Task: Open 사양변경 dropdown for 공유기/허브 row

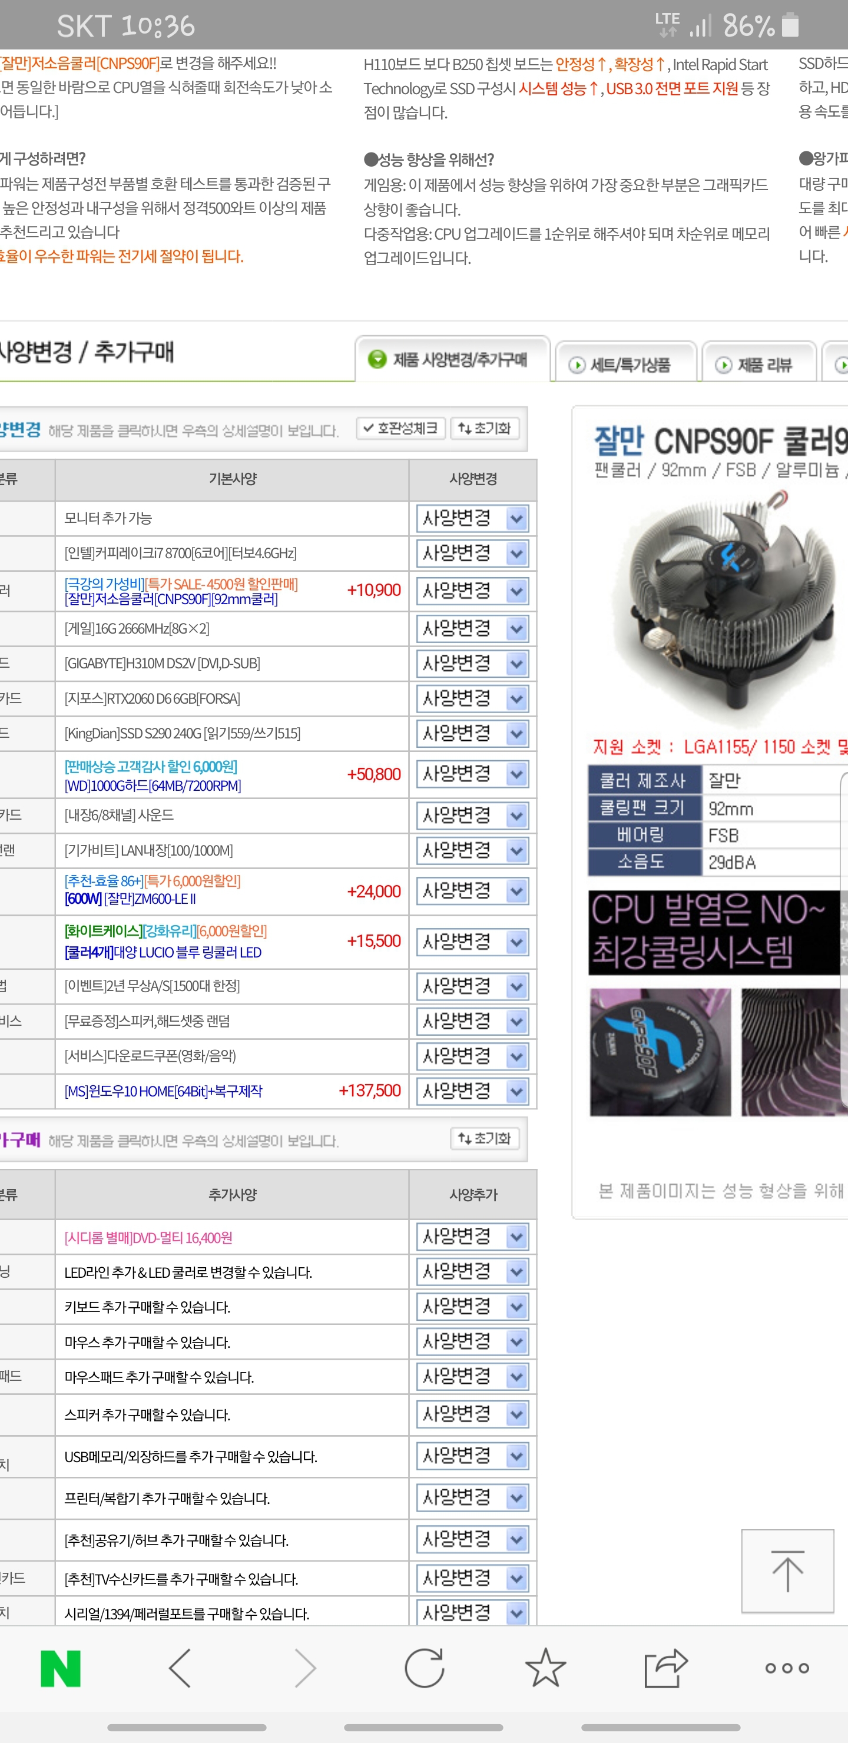Action: (x=472, y=1540)
